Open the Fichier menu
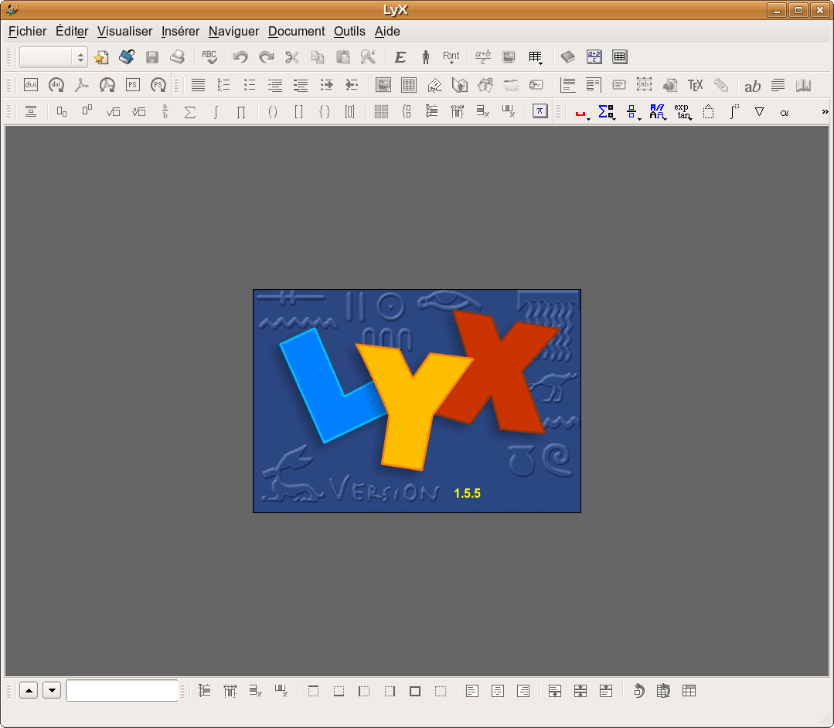834x728 pixels. pyautogui.click(x=28, y=32)
